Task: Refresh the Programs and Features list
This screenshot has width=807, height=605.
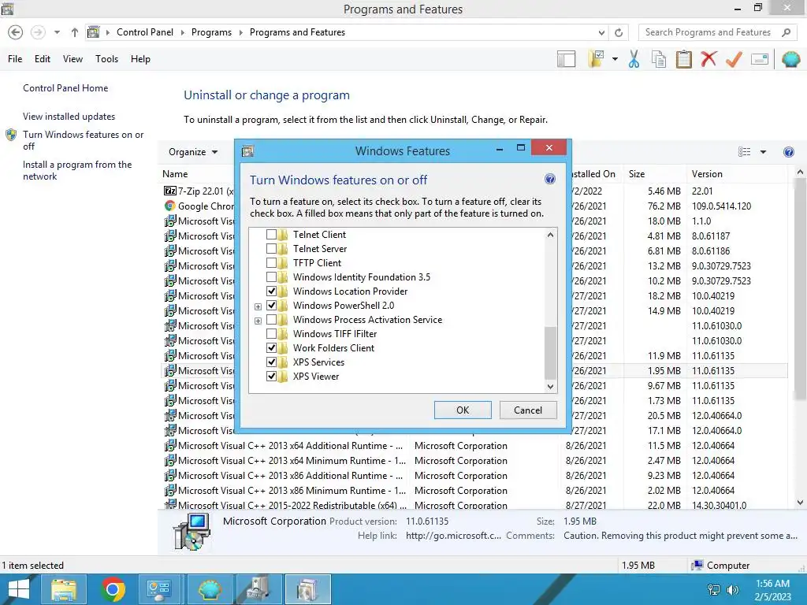Action: click(619, 32)
